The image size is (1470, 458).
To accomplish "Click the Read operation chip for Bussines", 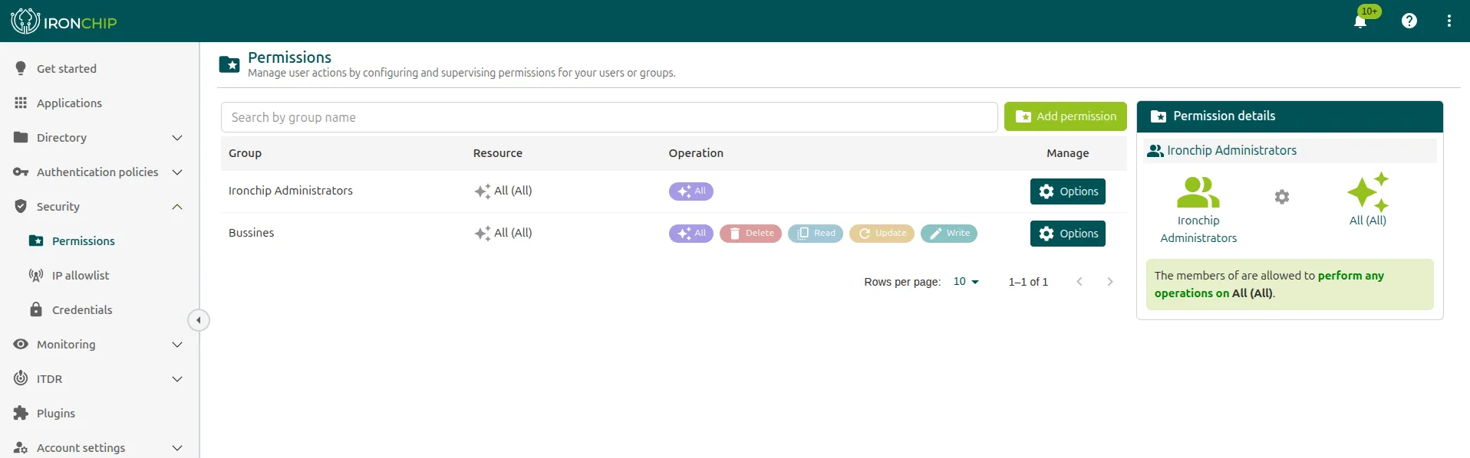I will [x=816, y=234].
